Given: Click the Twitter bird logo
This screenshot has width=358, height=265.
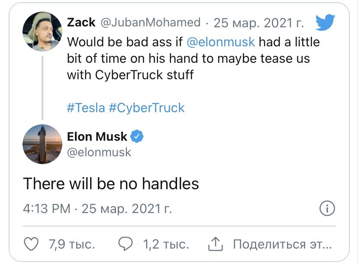Looking at the screenshot, I should point(325,23).
